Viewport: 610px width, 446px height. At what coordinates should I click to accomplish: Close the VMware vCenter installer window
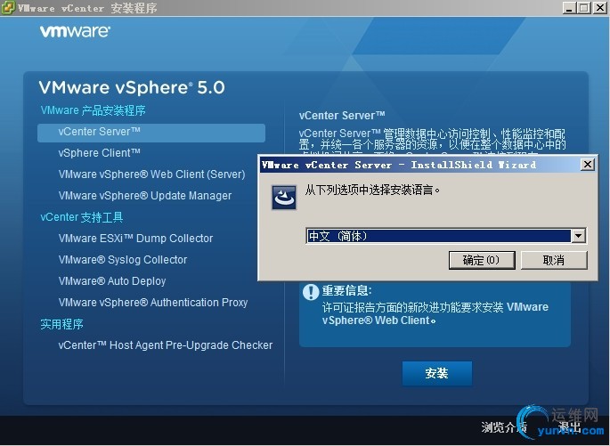point(599,8)
